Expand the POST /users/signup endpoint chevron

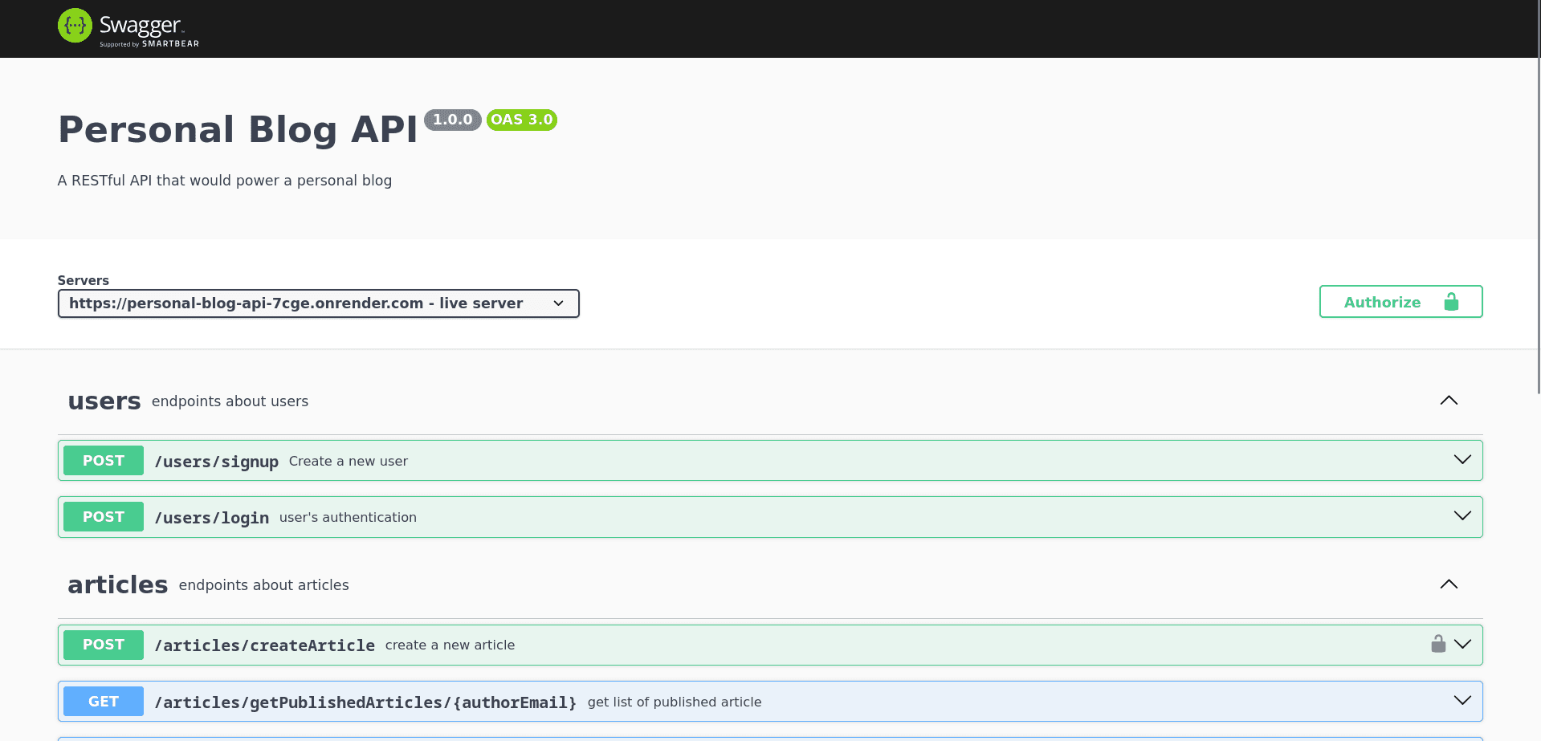pyautogui.click(x=1462, y=460)
